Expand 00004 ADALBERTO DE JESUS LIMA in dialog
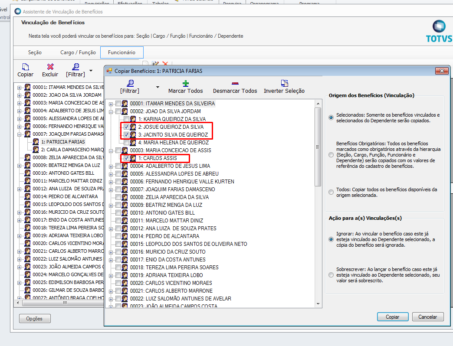453x346 pixels. pyautogui.click(x=111, y=166)
